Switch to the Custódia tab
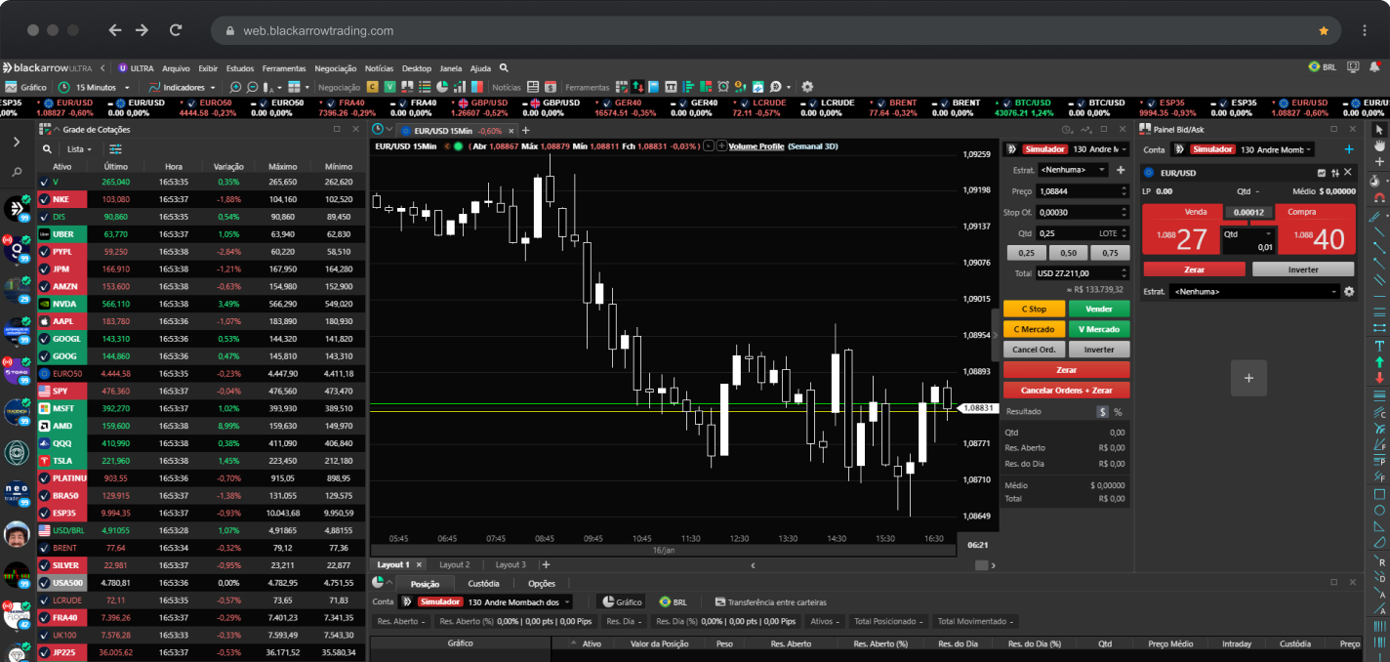 (483, 584)
